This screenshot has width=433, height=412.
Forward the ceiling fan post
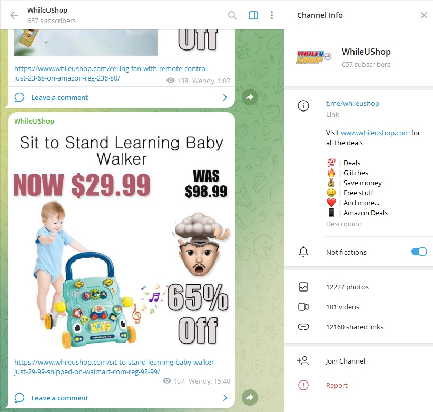pos(250,97)
